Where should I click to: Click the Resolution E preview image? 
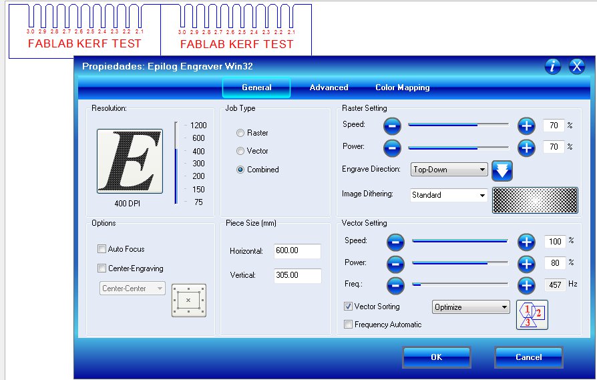pos(130,161)
